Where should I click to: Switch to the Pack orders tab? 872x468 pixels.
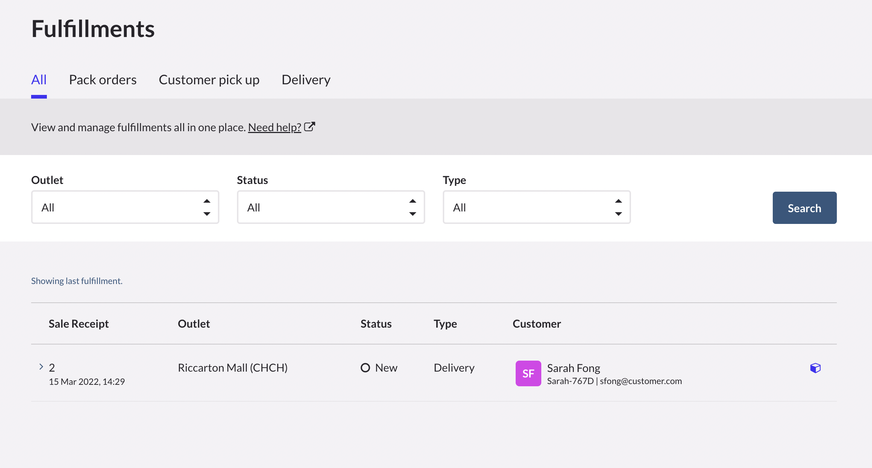103,80
